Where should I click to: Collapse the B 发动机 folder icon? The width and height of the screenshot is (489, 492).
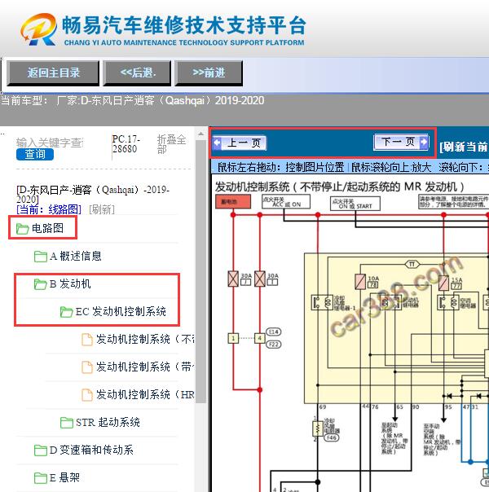pyautogui.click(x=41, y=284)
